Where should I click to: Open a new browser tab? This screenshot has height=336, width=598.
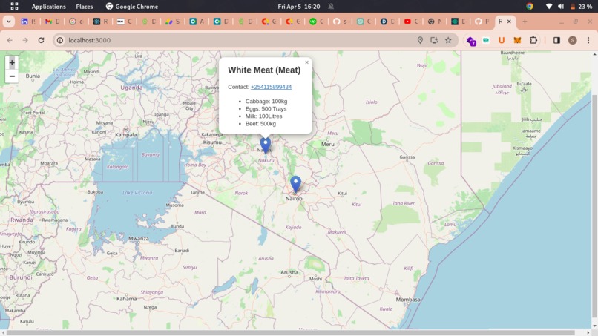[x=525, y=22]
